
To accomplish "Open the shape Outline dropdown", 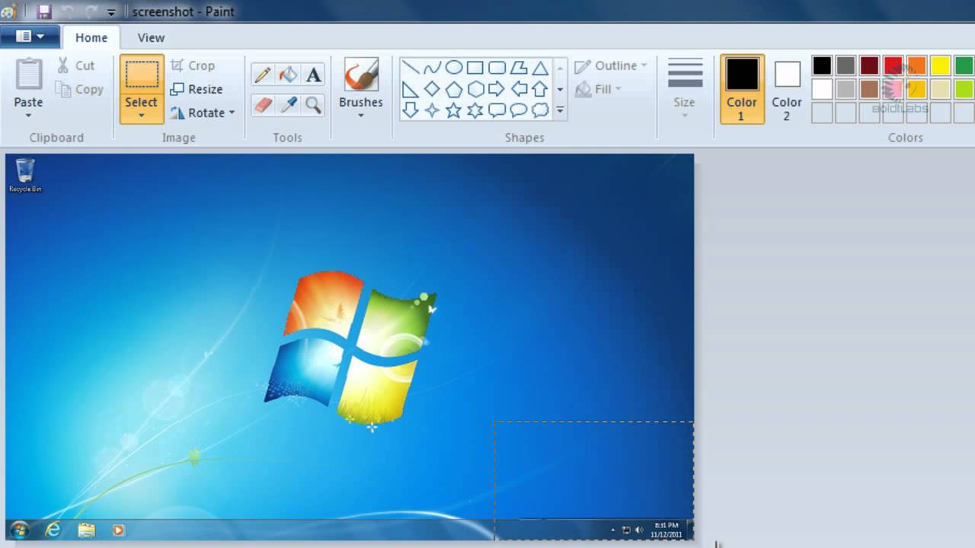I will click(611, 65).
